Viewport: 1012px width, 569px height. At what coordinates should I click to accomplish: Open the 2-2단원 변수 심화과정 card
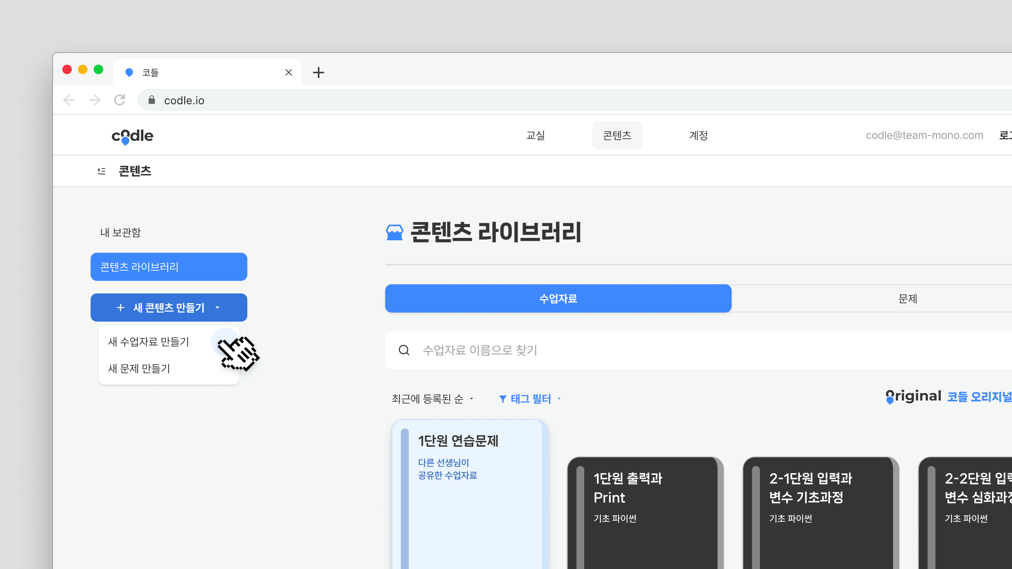point(965,513)
